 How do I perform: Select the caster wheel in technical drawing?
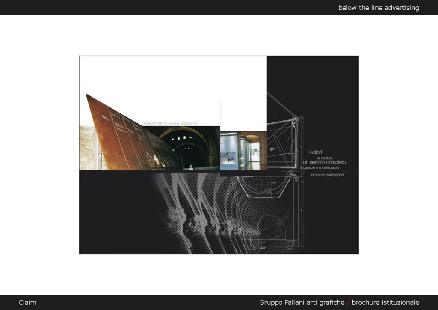click(x=290, y=244)
